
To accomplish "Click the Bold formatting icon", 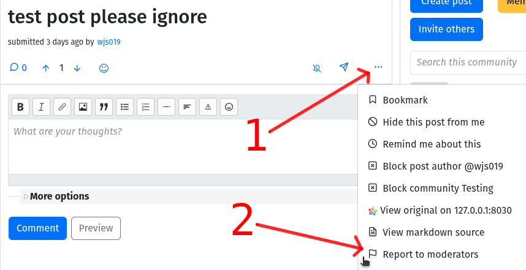I will pos(20,107).
